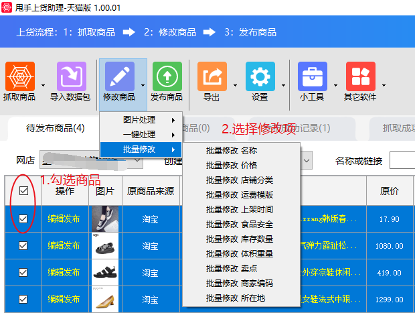Click the app logo in title bar
The height and width of the screenshot is (313, 415).
tap(6, 7)
